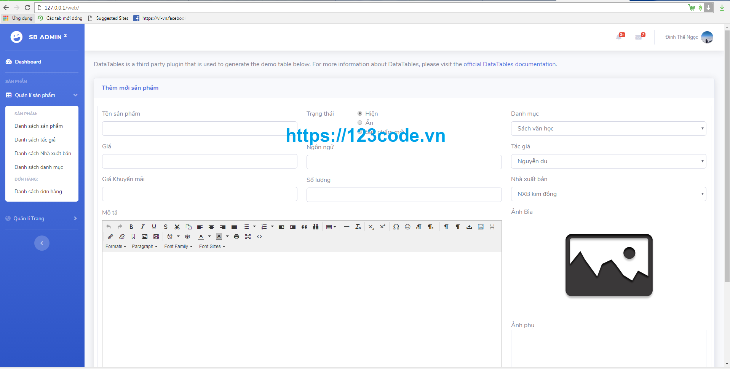Screen dimensions: 730x369
Task: Select the Hiện radio button for Trạng thái
Action: click(359, 113)
